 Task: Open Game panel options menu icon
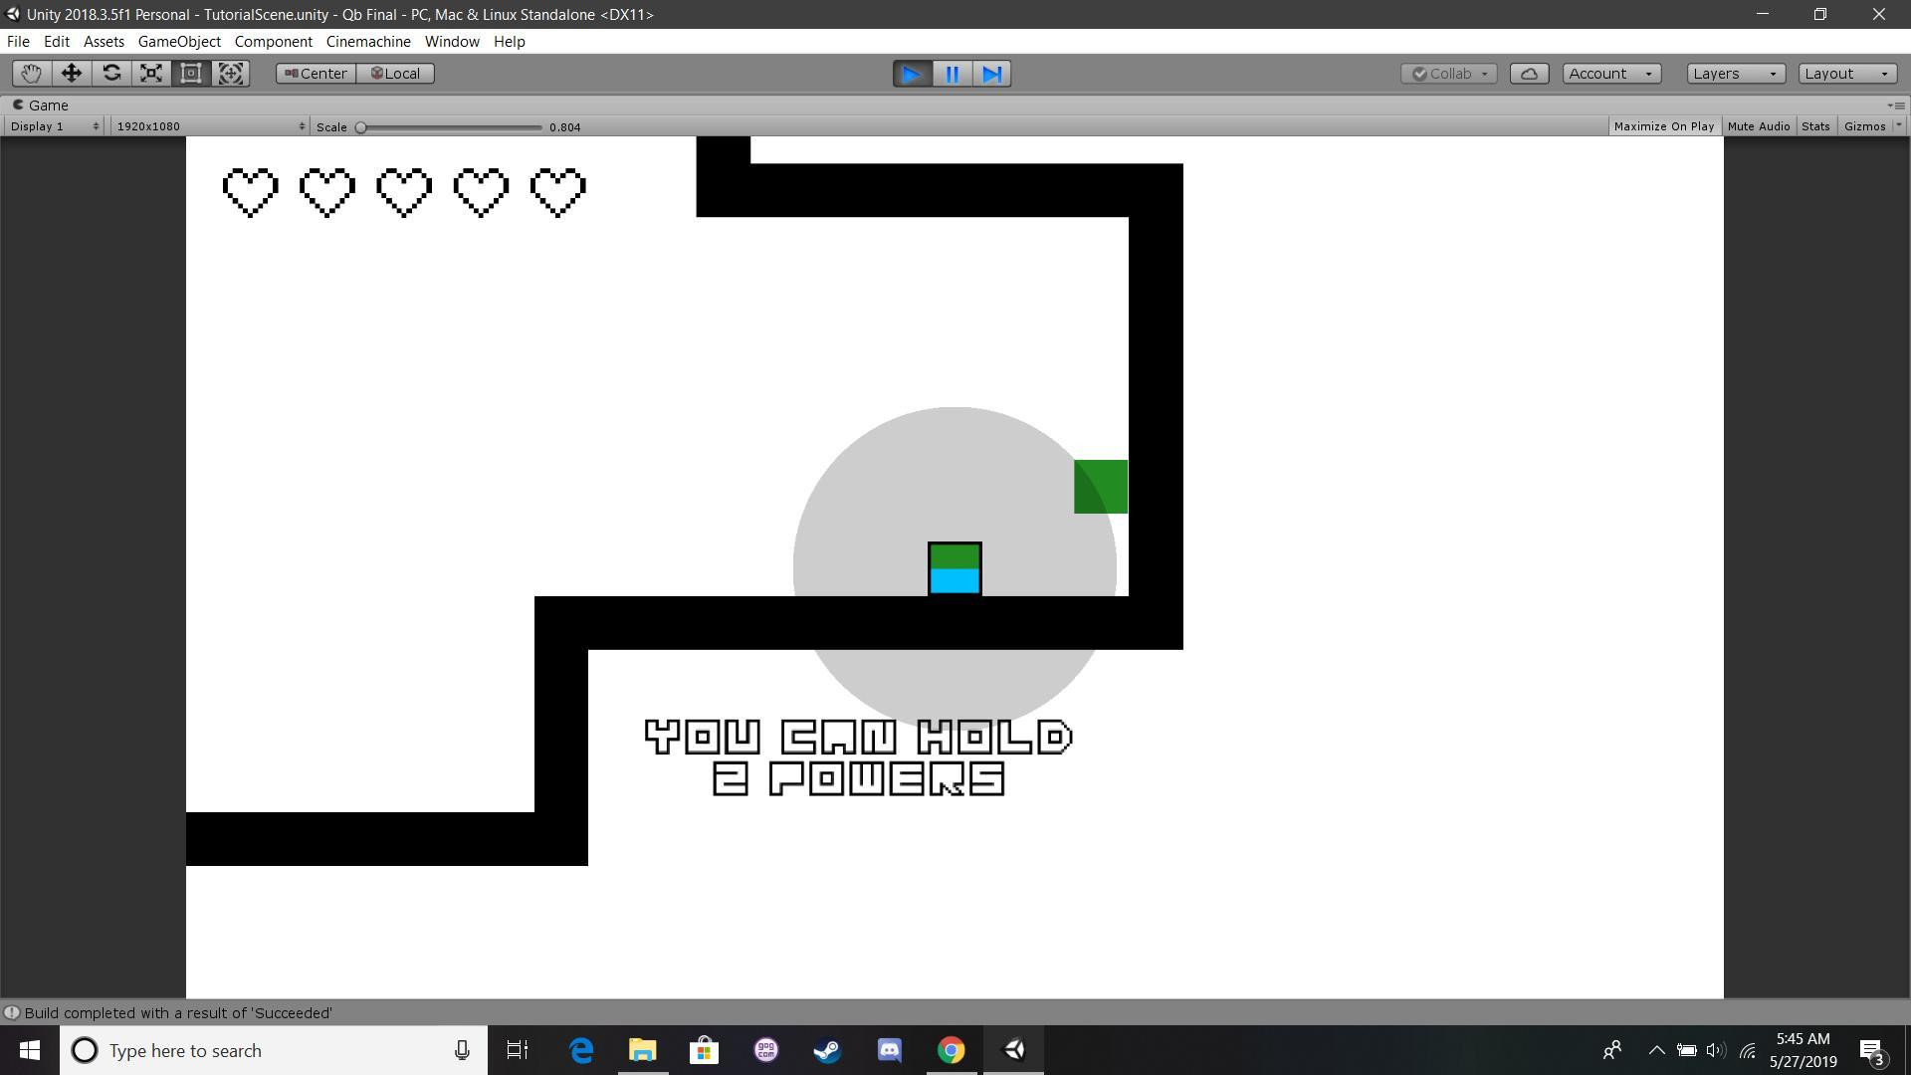1896,106
